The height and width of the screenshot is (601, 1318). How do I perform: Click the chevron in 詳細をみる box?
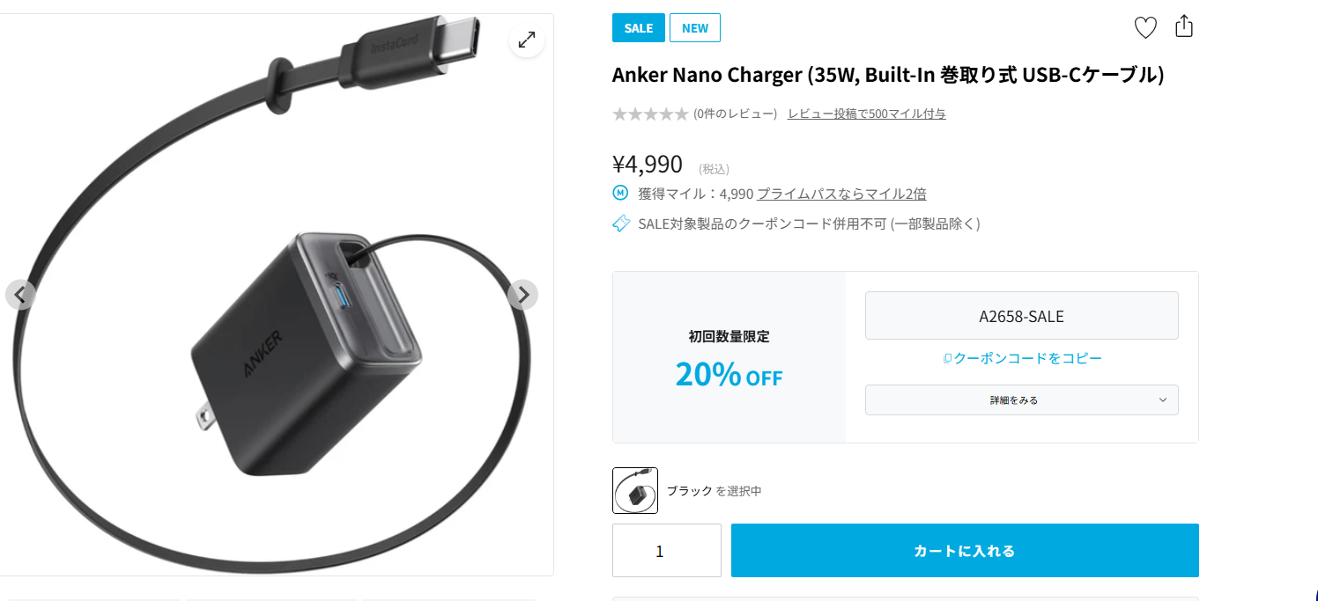coord(1162,400)
